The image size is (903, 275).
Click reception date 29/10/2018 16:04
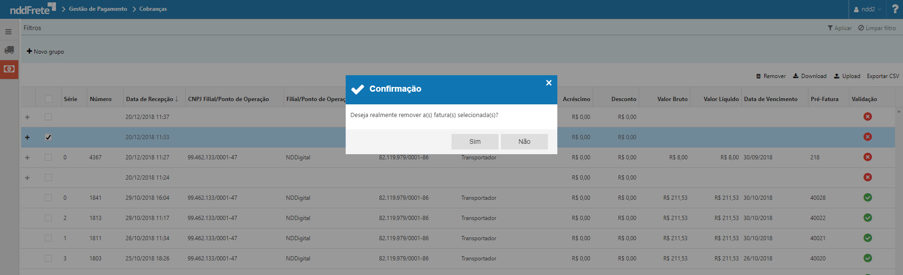[147, 198]
